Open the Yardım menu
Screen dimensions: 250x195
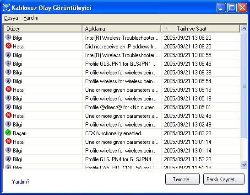coord(31,18)
